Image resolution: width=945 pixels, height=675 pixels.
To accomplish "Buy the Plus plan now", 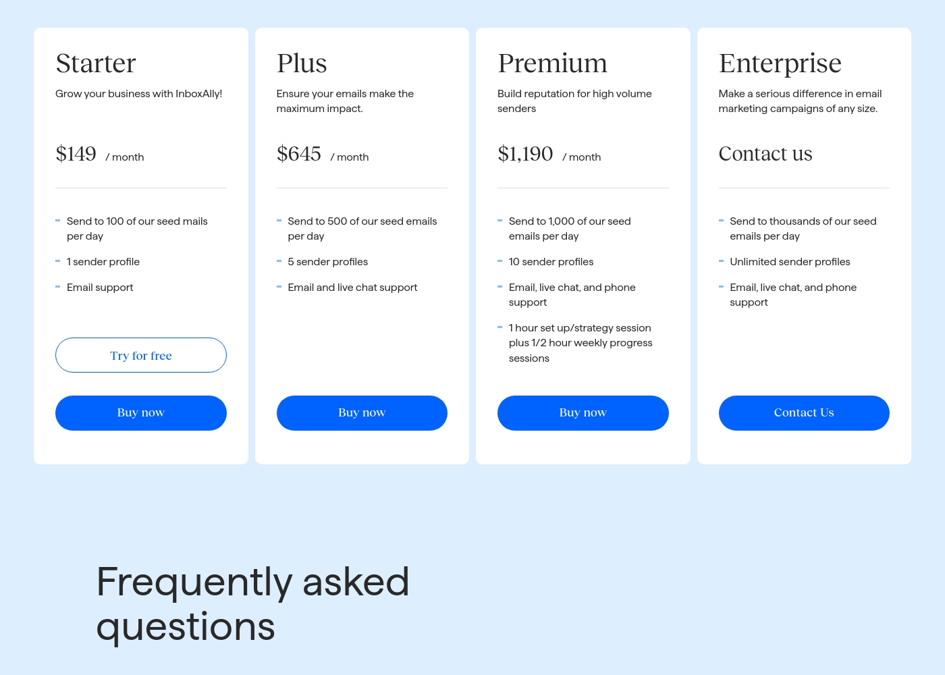I will 362,413.
